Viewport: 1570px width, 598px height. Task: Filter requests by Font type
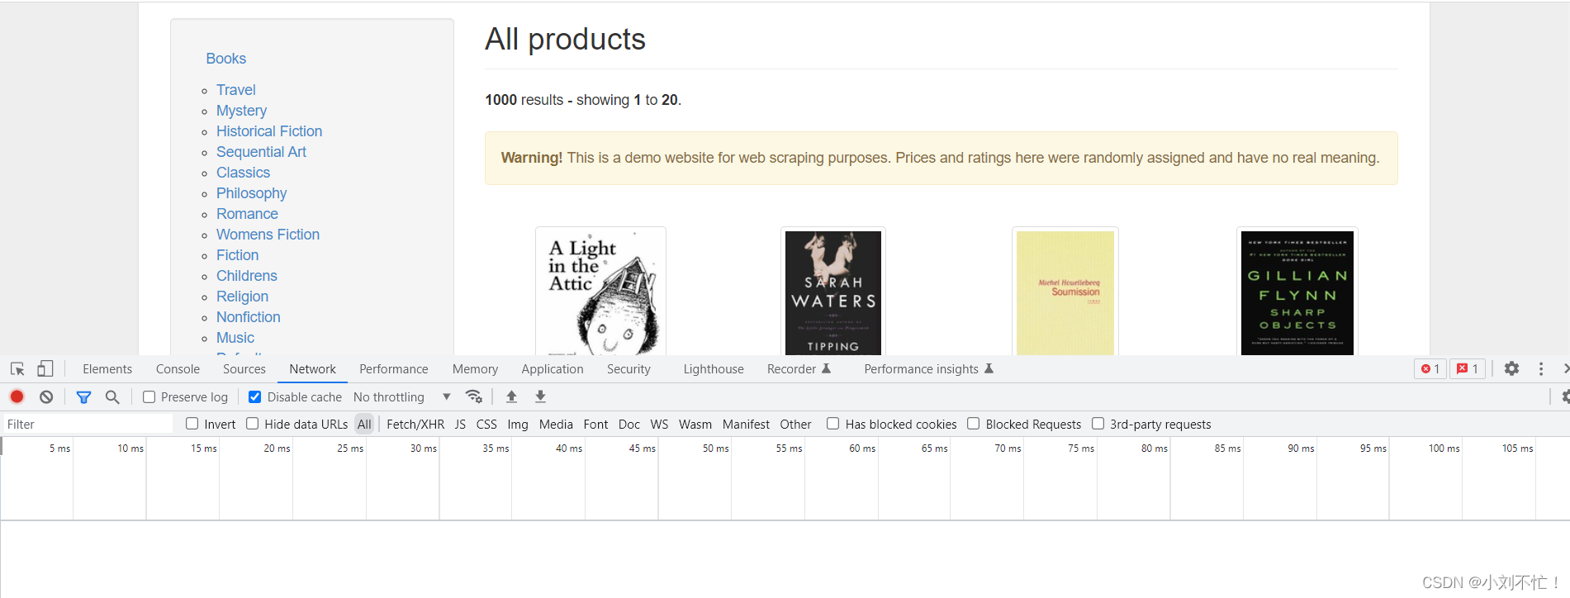[595, 425]
